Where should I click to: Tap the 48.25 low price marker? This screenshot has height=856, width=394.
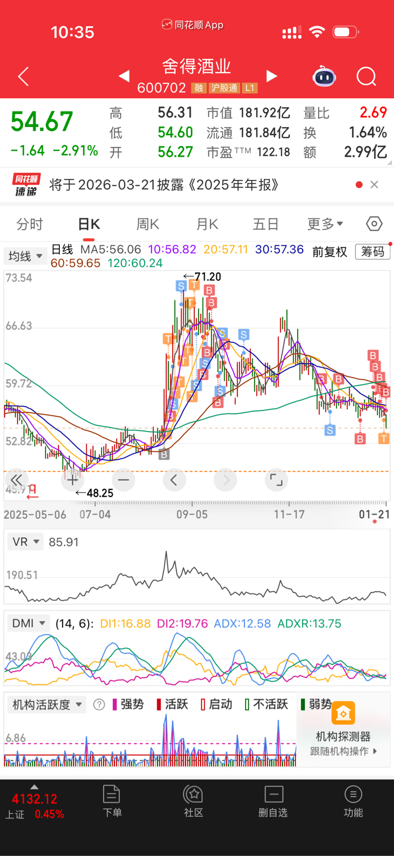pyautogui.click(x=94, y=493)
